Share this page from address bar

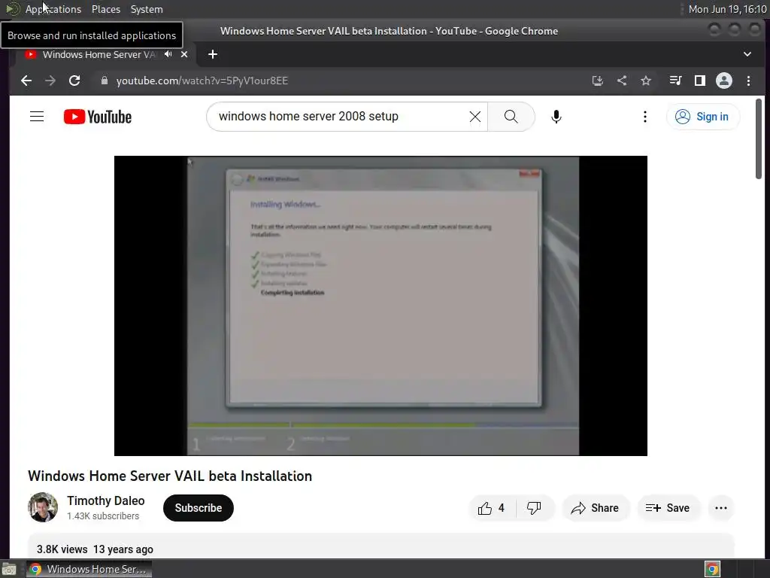pyautogui.click(x=622, y=81)
